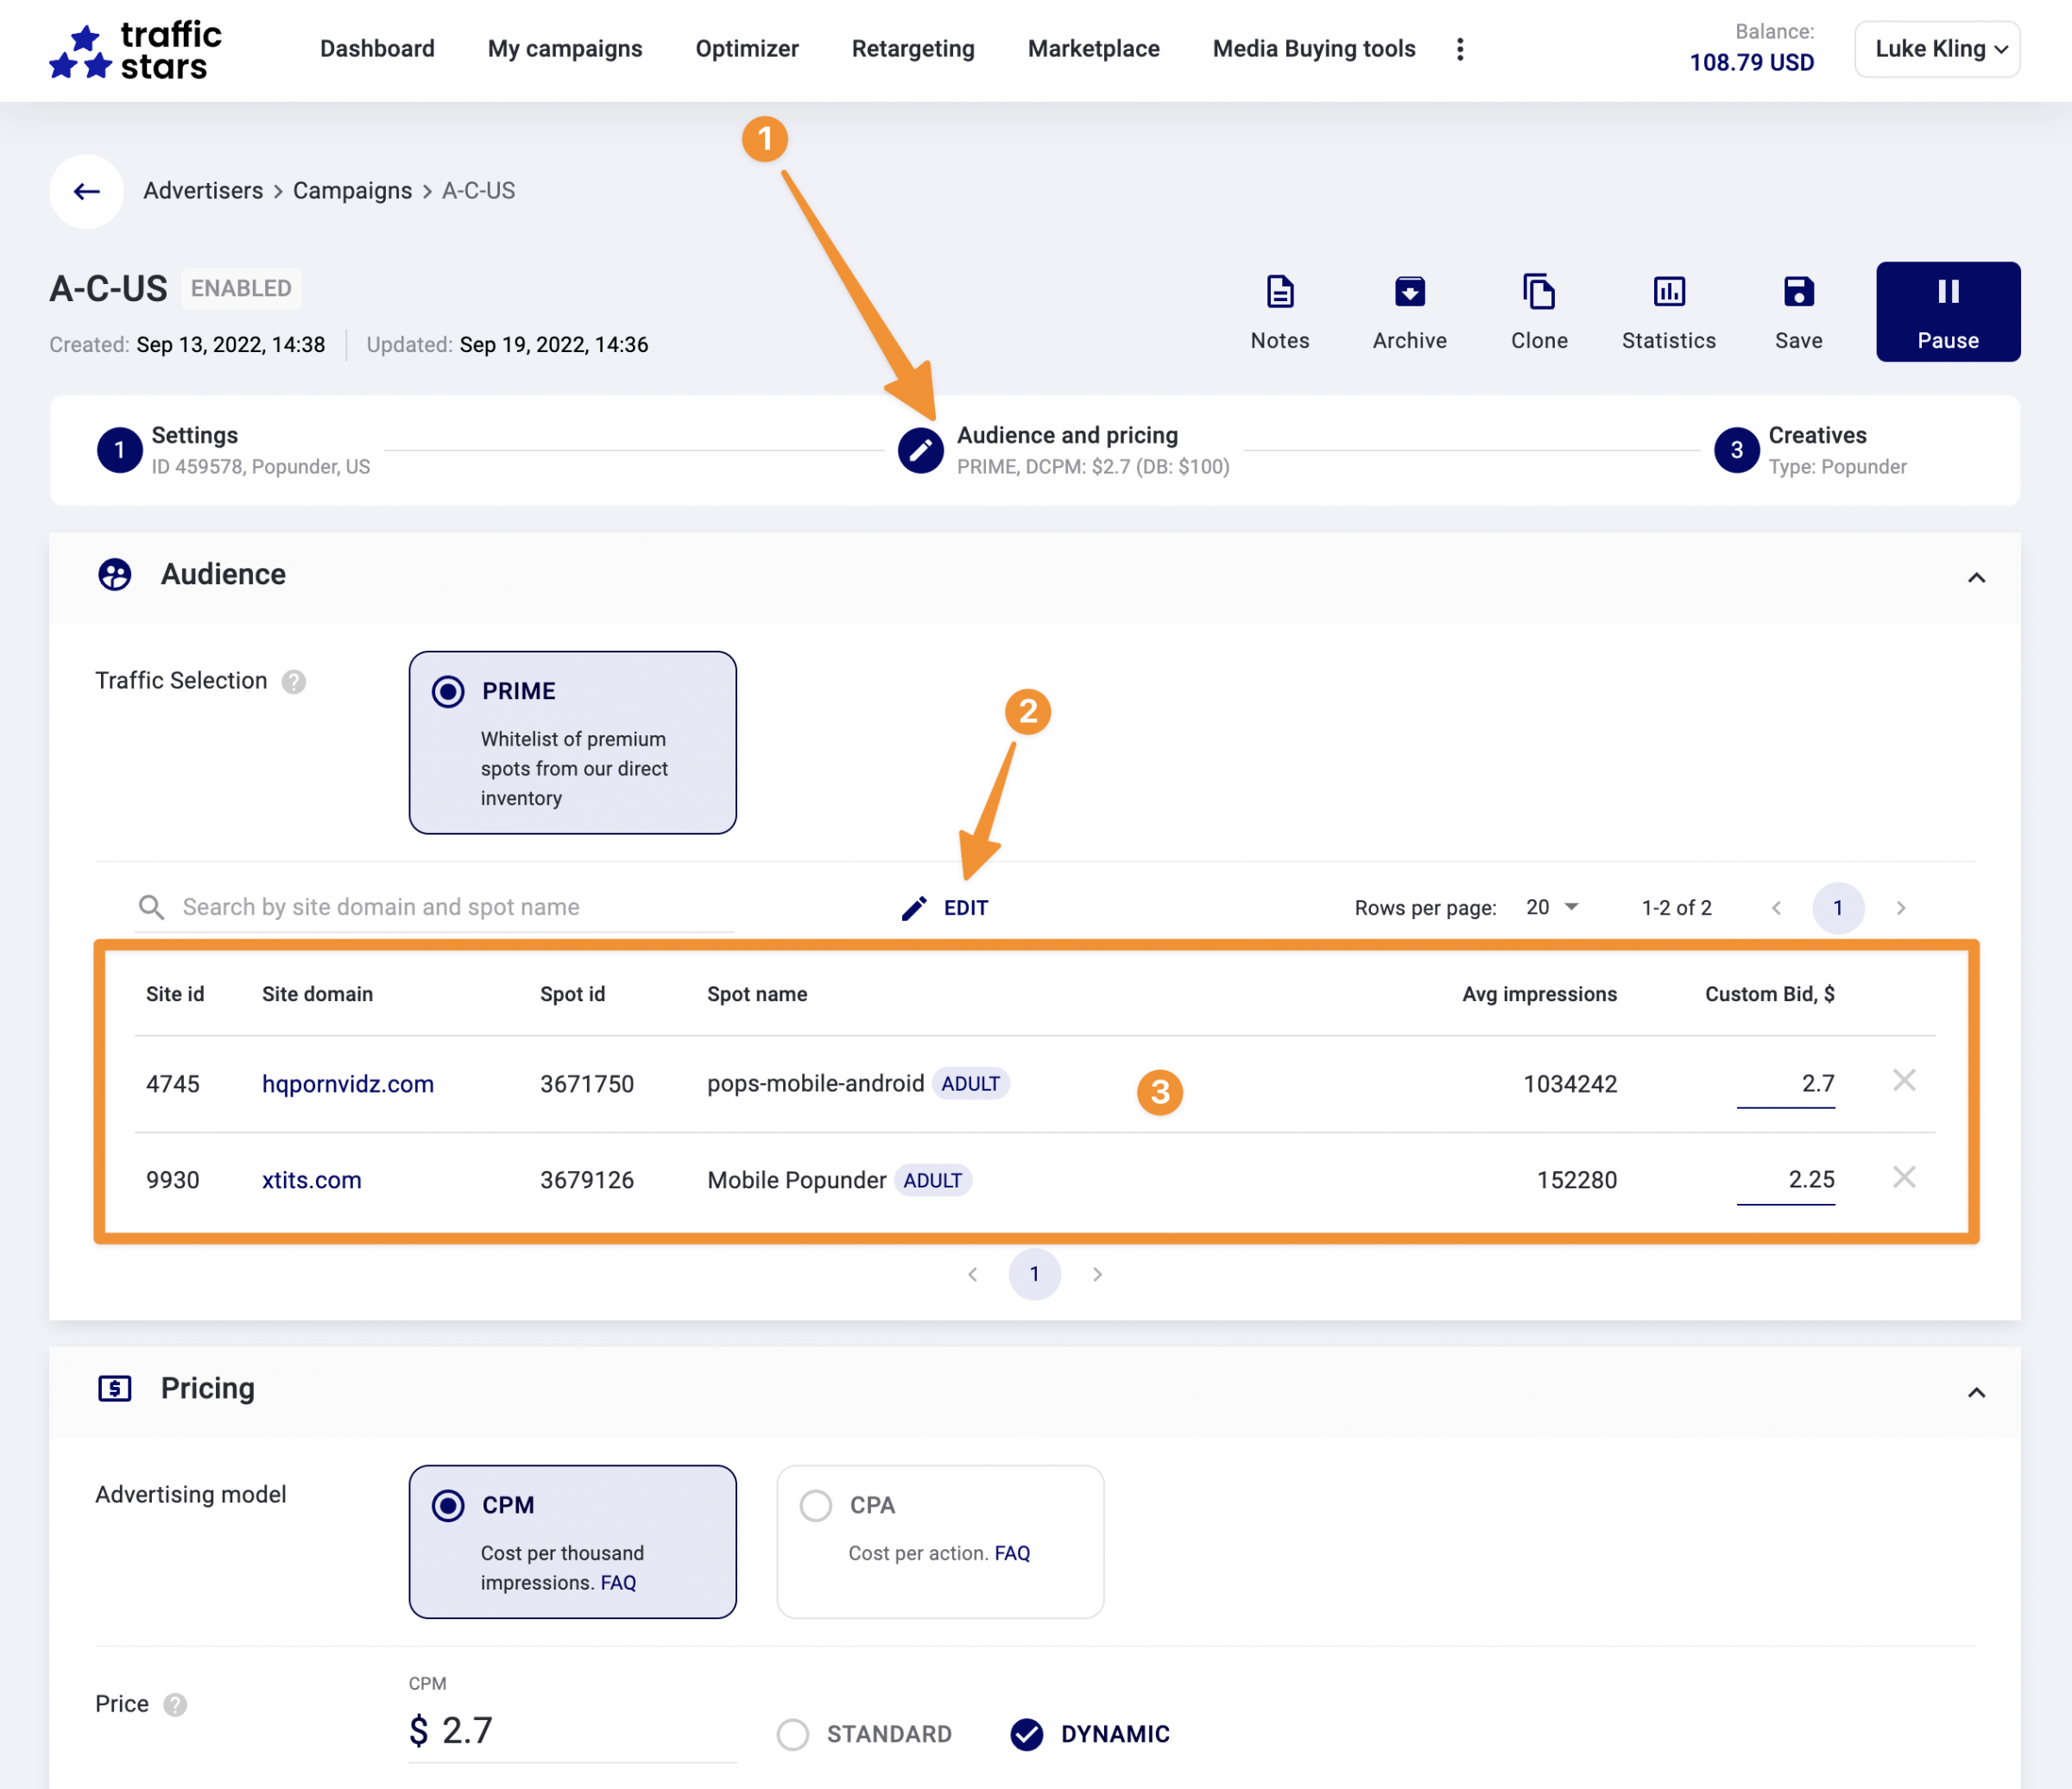Screen dimensions: 2072x1789
Task: Select CPM advertising model
Action: (x=448, y=1505)
